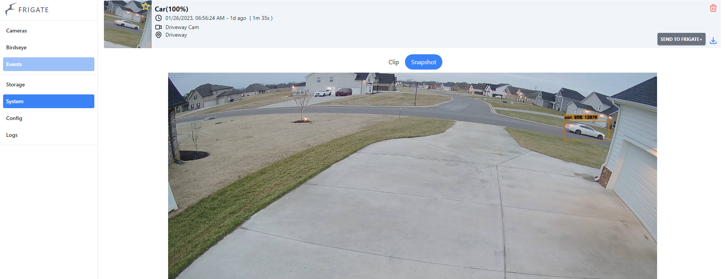
Task: Click the Frigate bird logo
Action: pyautogui.click(x=11, y=9)
